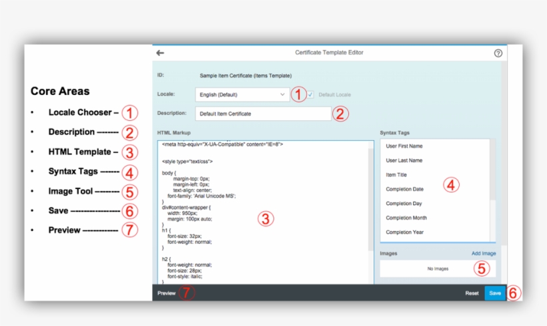Open the Locale dropdown showing English (Default)
The height and width of the screenshot is (326, 547).
pos(242,95)
